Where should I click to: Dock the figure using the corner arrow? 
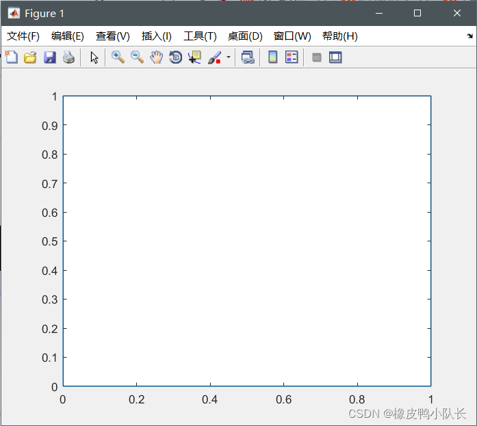tap(469, 36)
